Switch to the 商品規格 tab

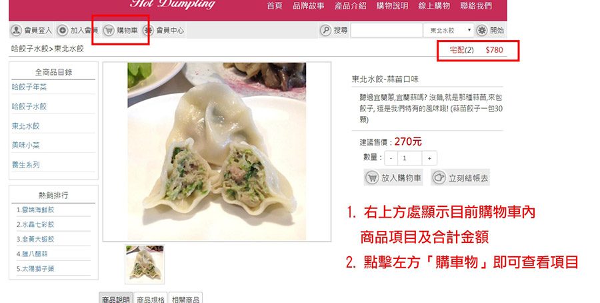pos(151,298)
